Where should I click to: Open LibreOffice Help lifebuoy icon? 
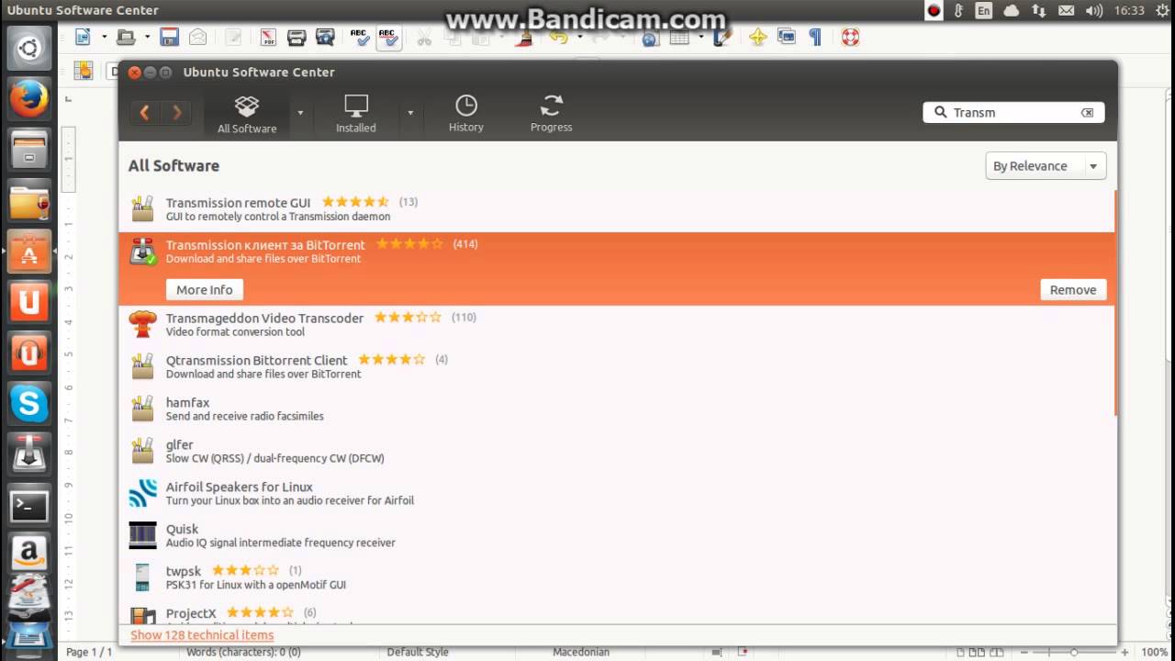click(850, 38)
